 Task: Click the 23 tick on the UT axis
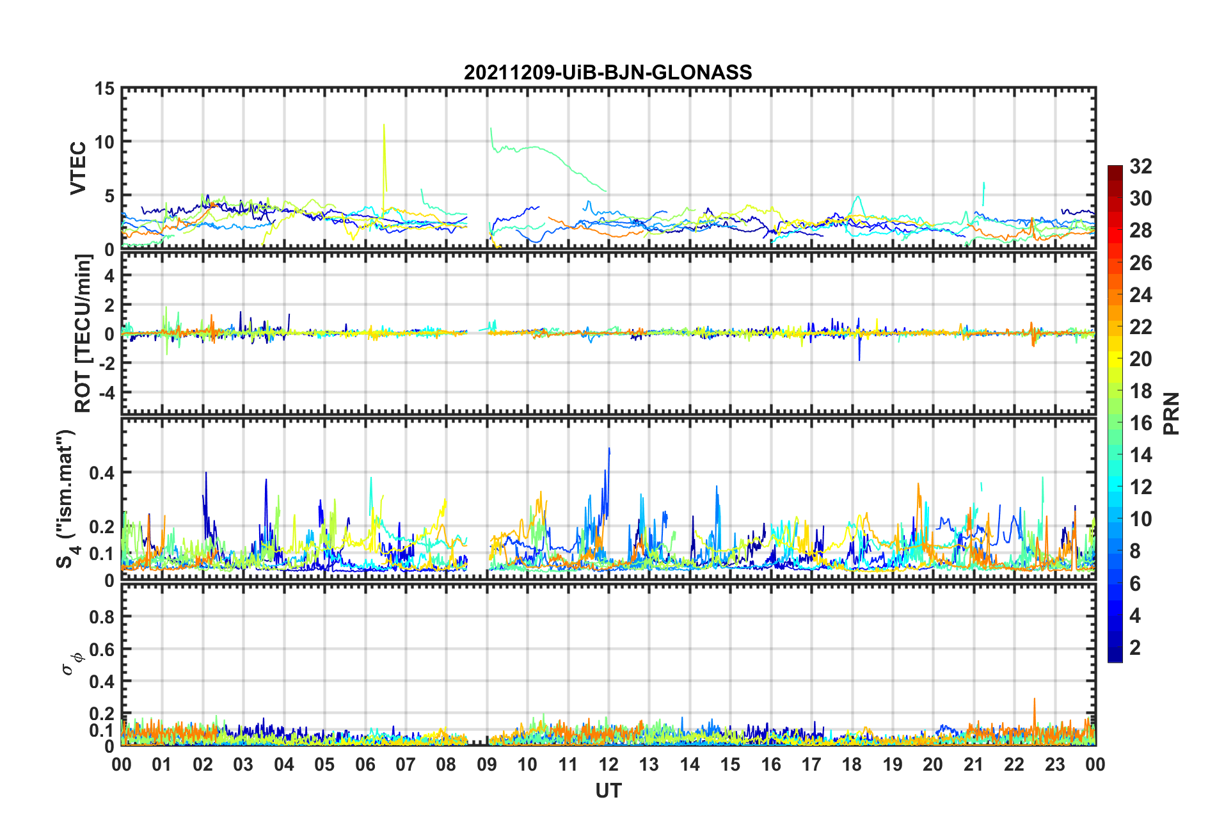(x=1054, y=765)
